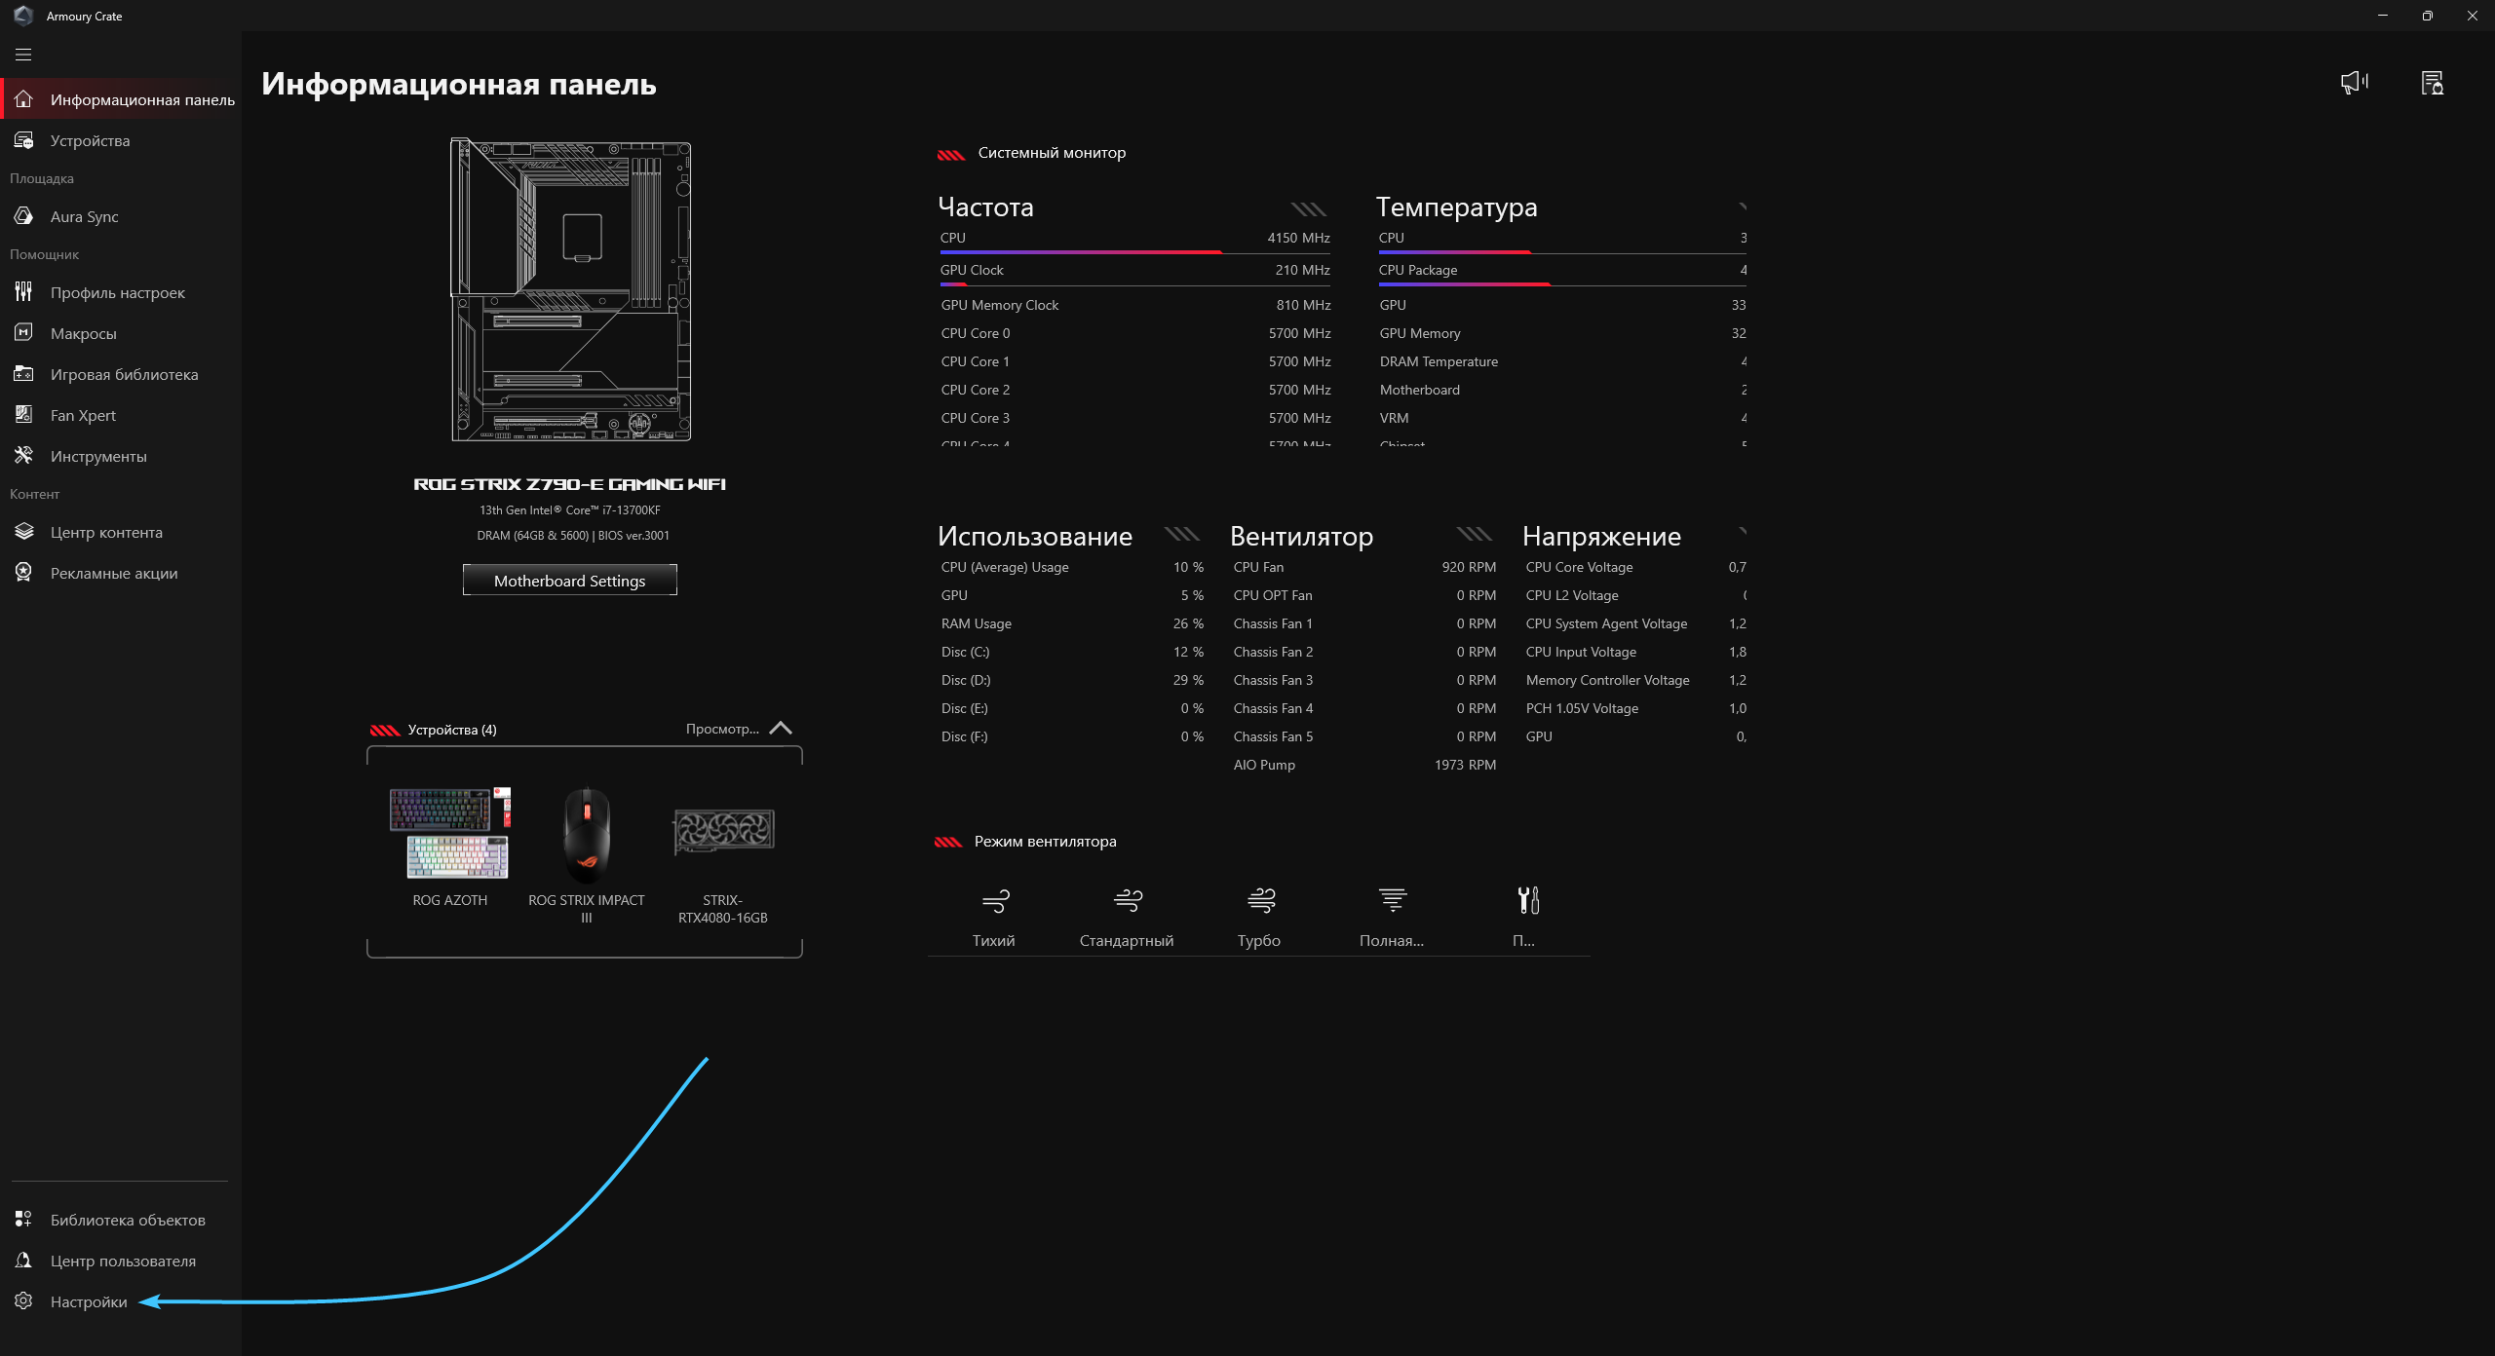Click the Armoury Crate logo icon

click(23, 16)
